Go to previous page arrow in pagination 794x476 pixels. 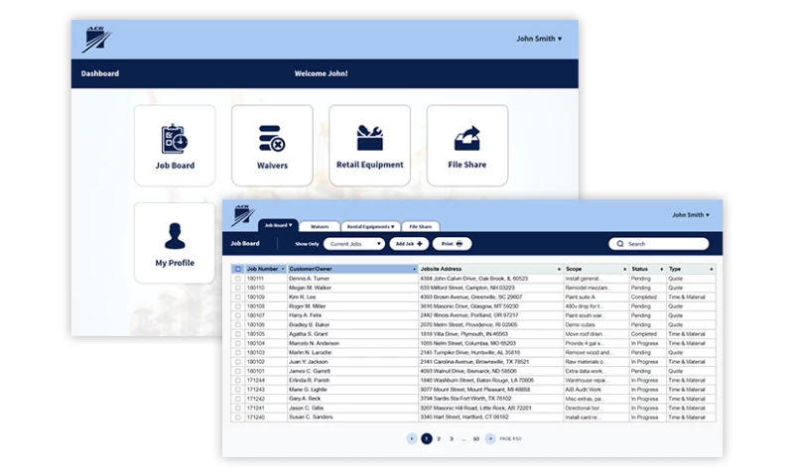click(x=412, y=438)
